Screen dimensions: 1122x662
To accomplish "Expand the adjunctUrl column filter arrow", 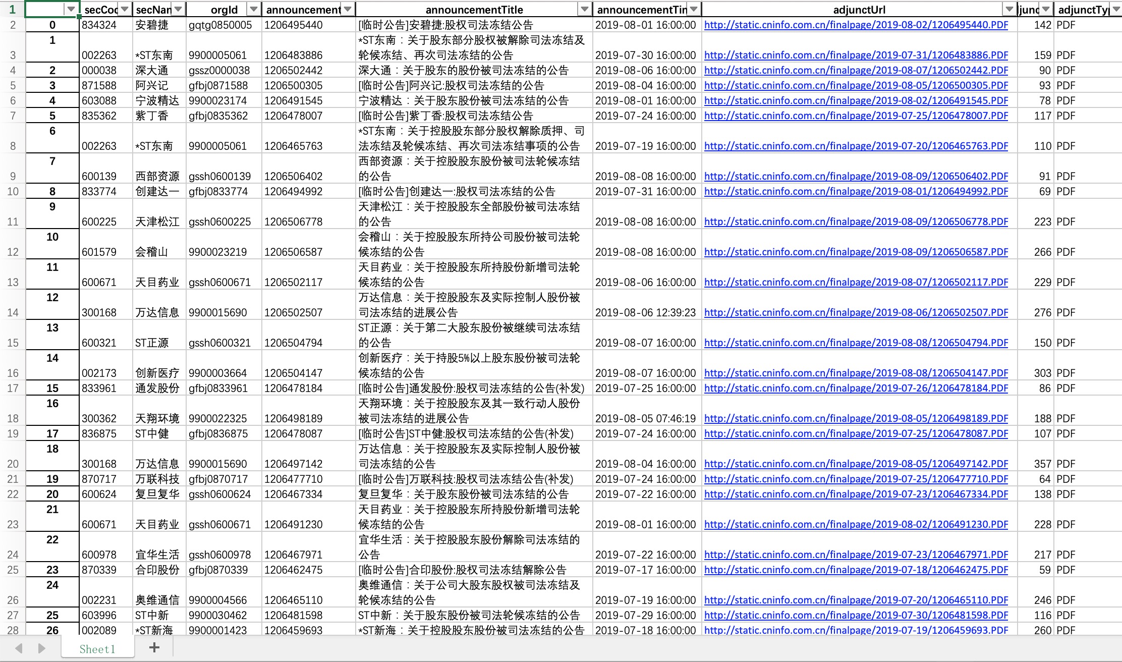I will pyautogui.click(x=1009, y=10).
